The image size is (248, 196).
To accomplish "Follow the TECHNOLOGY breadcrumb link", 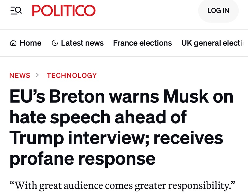I will (x=72, y=76).
